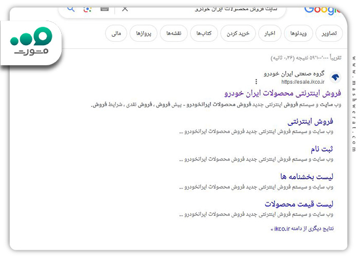Select the مالی (Finance) filter

pyautogui.click(x=116, y=33)
